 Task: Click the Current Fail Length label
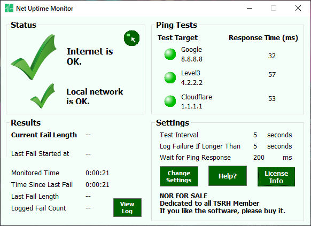pos(44,135)
